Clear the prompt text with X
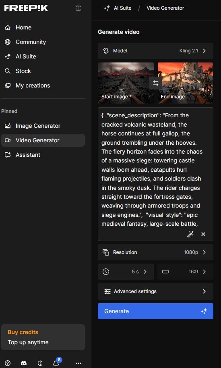 [x=203, y=234]
